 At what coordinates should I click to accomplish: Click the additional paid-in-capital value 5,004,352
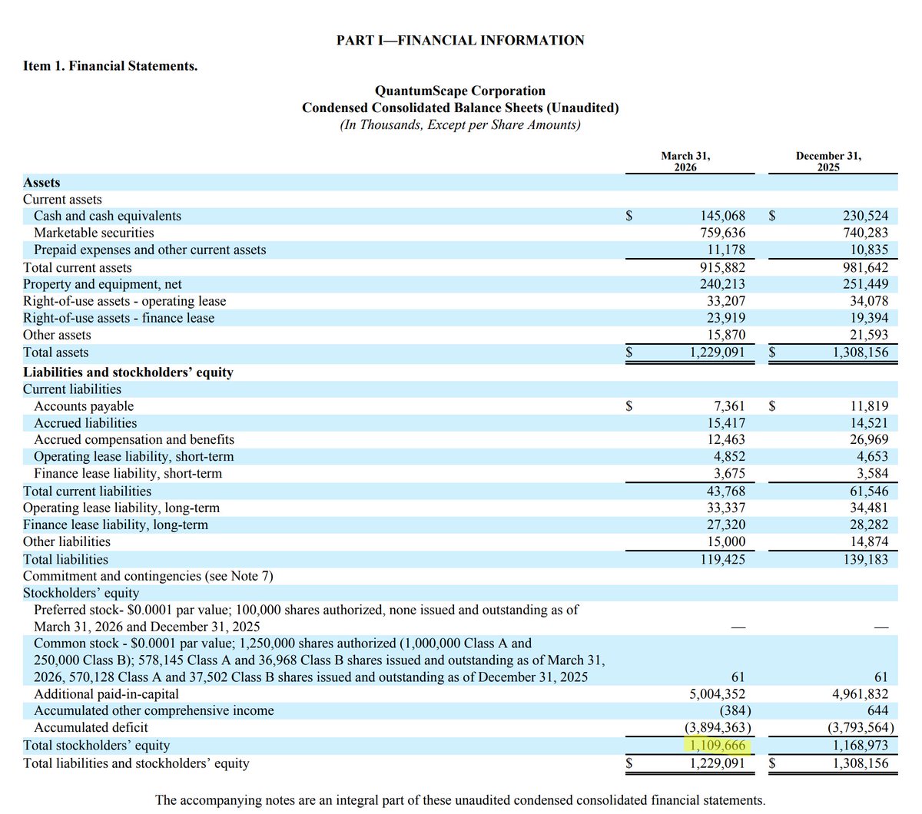[x=716, y=694]
